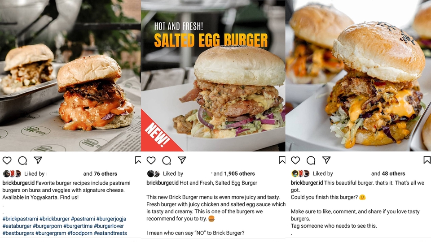Comment on the 'This beautiful burger' post
Screen dimensions: 431x242
coord(311,160)
